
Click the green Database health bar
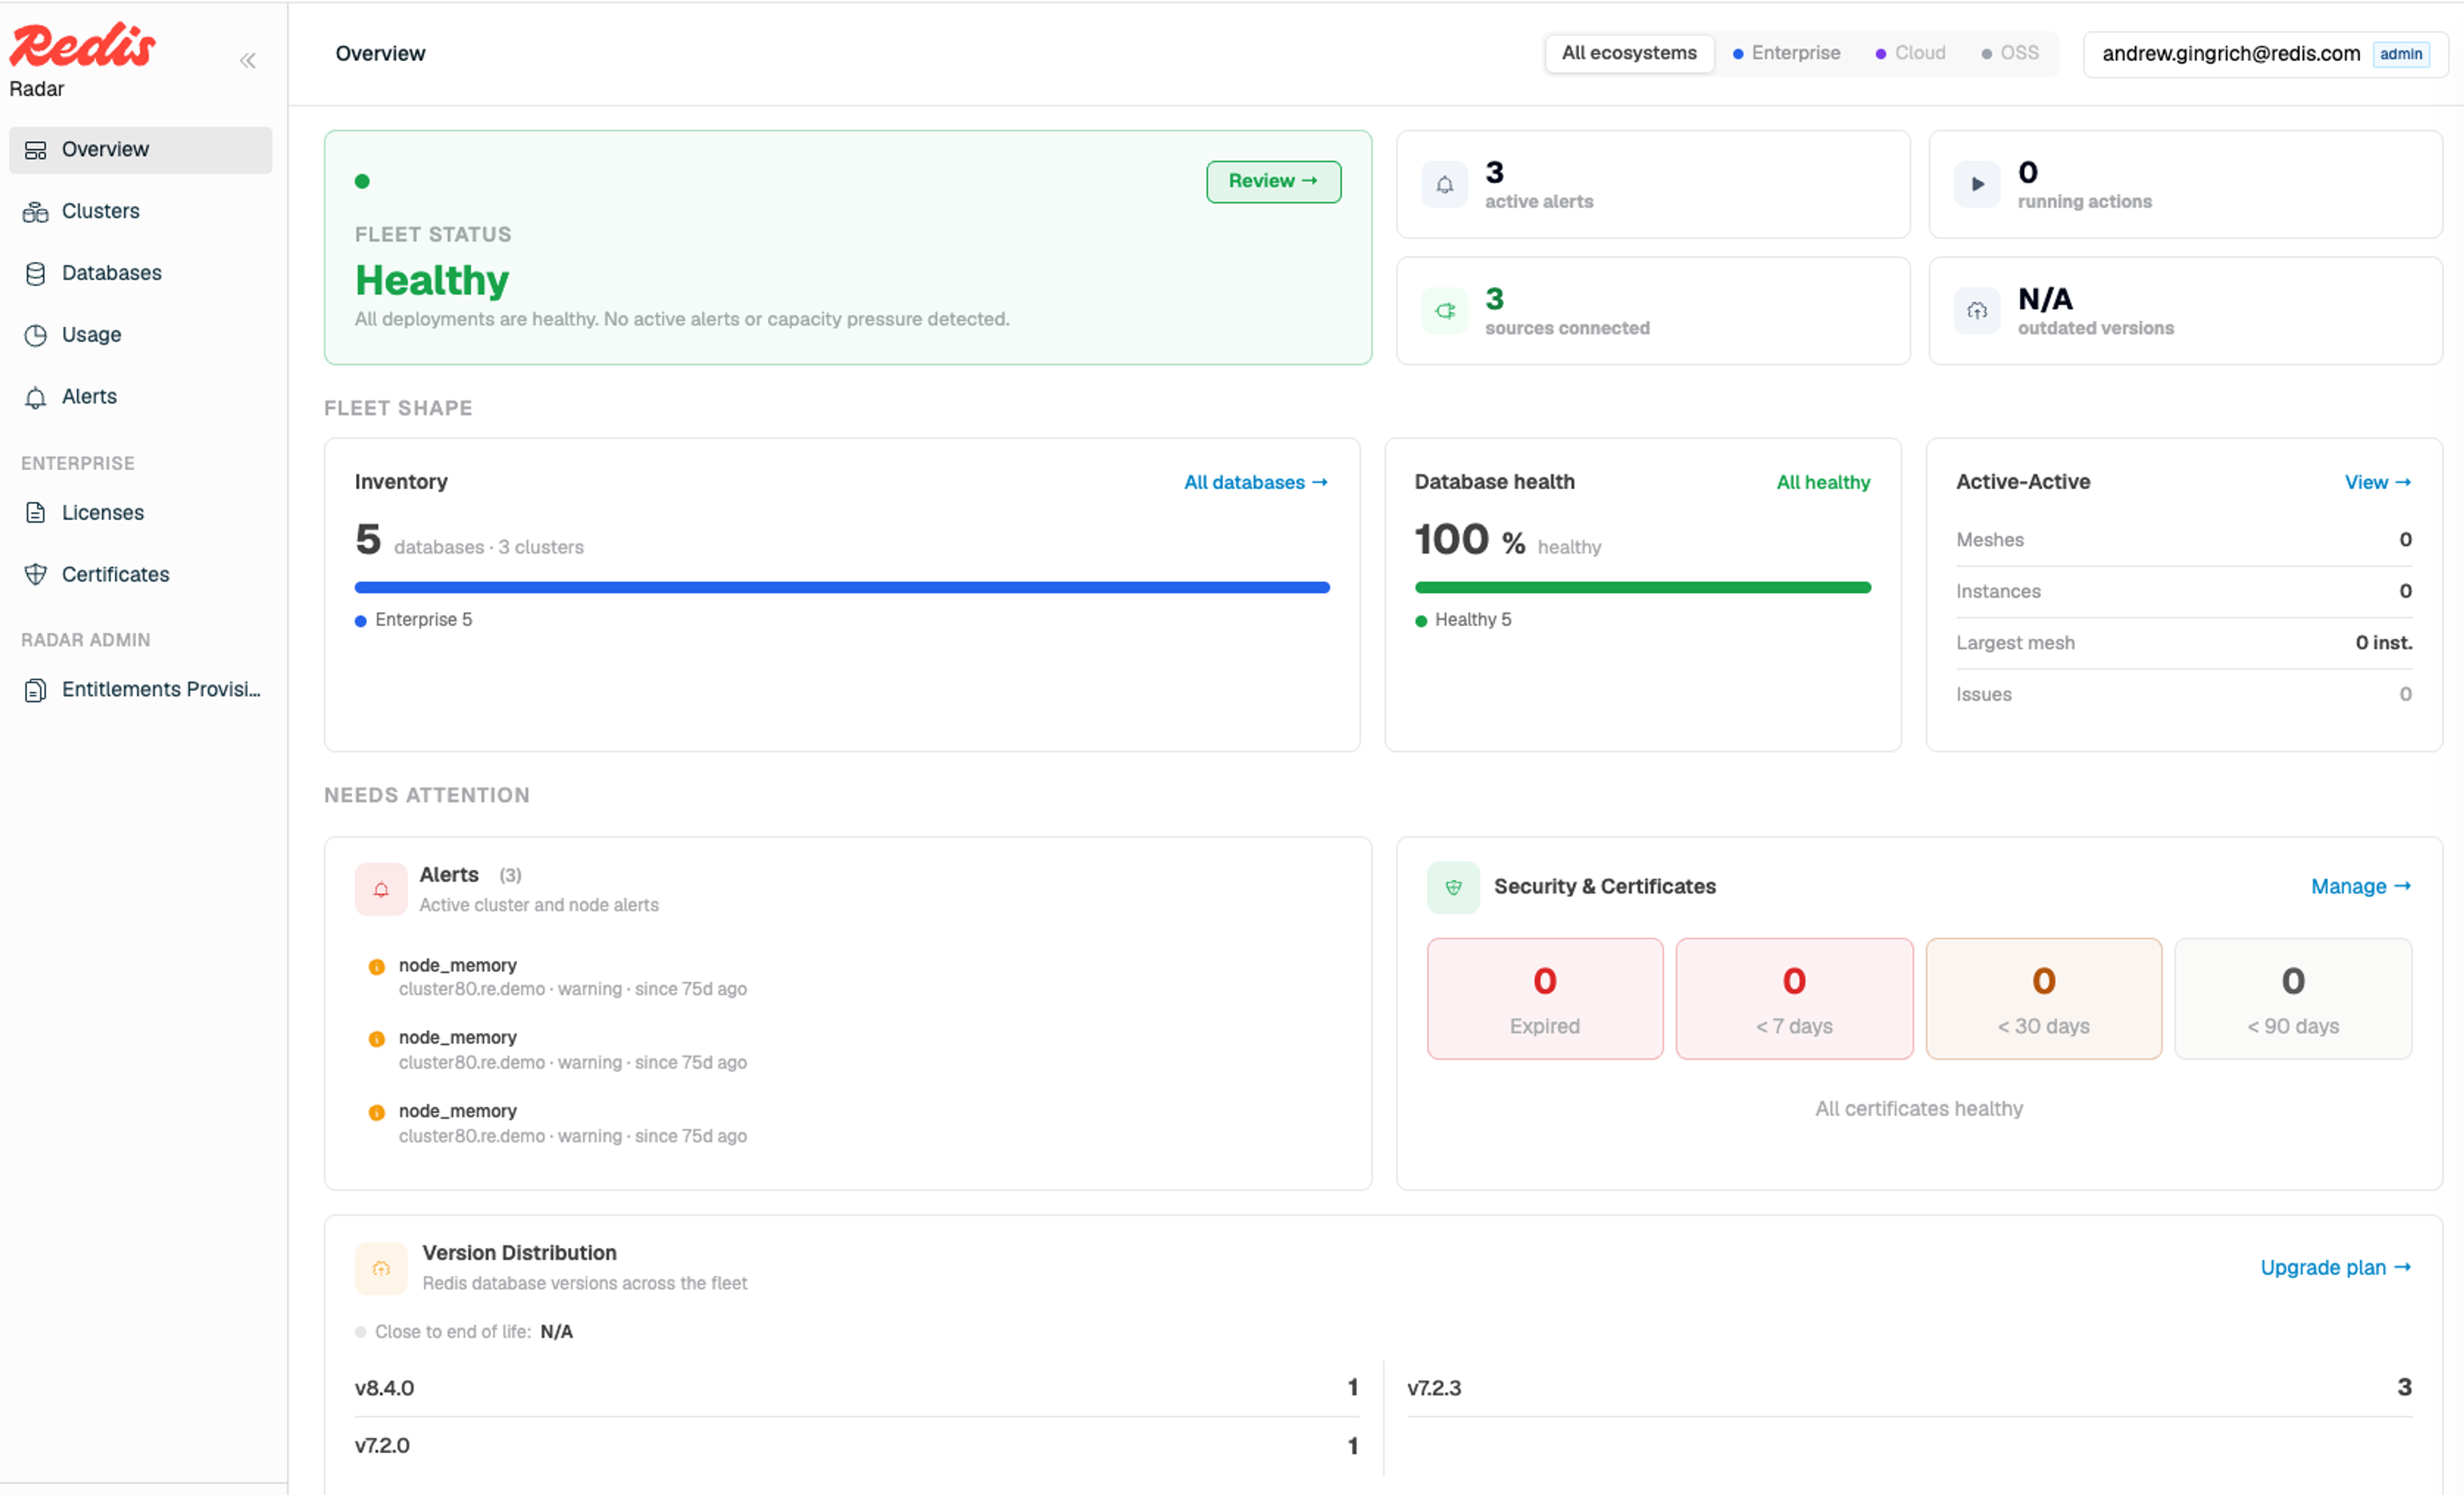click(1642, 589)
